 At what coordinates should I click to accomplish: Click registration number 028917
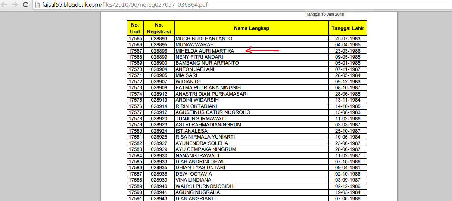click(x=159, y=112)
